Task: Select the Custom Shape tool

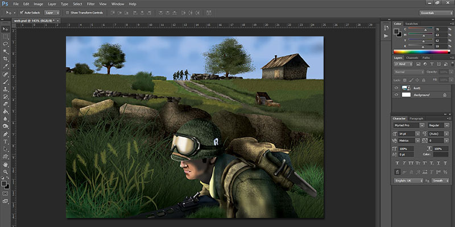Action: point(6,157)
